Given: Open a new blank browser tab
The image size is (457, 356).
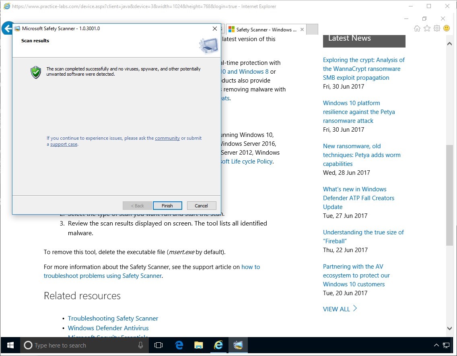Looking at the screenshot, I should pyautogui.click(x=313, y=29).
